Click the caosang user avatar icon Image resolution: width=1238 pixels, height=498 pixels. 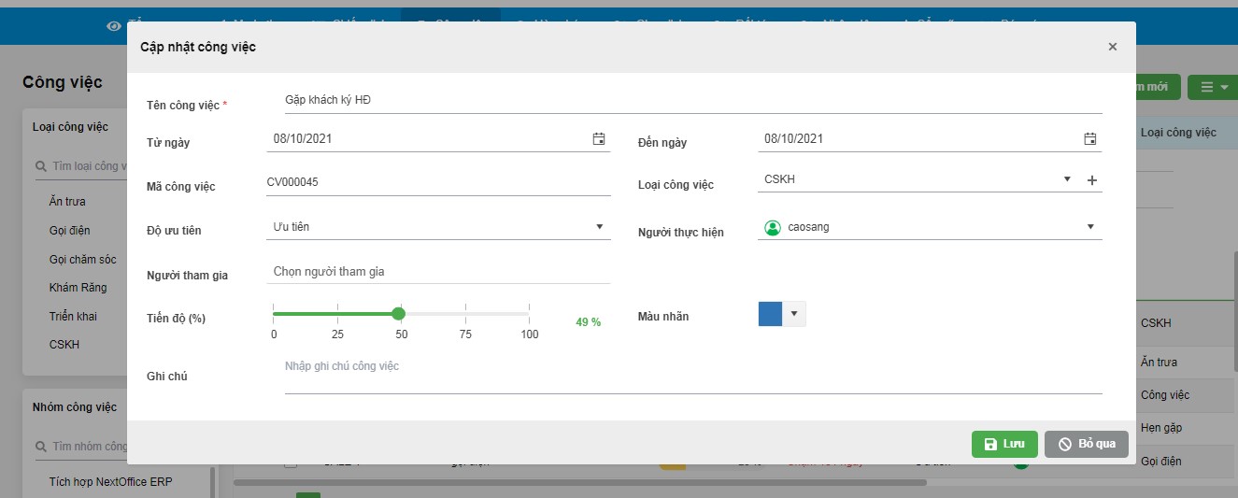click(773, 227)
